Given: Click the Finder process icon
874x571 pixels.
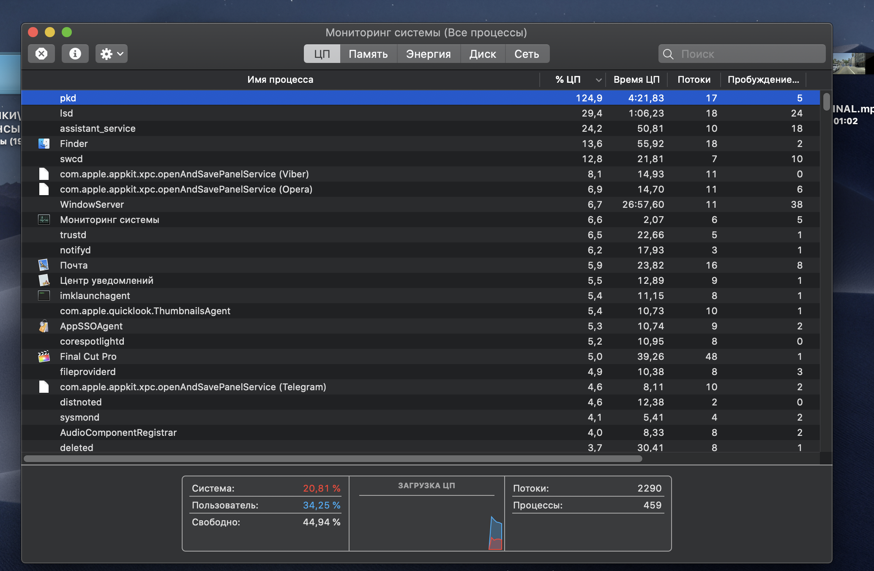Looking at the screenshot, I should [x=44, y=144].
